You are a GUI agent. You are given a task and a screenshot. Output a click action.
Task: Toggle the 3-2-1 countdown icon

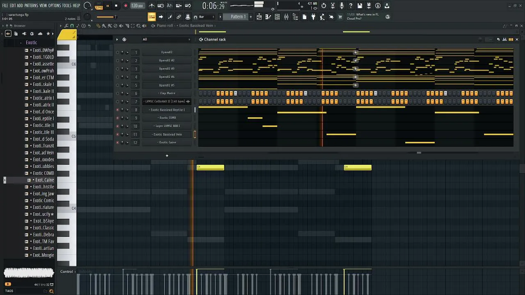point(170,6)
